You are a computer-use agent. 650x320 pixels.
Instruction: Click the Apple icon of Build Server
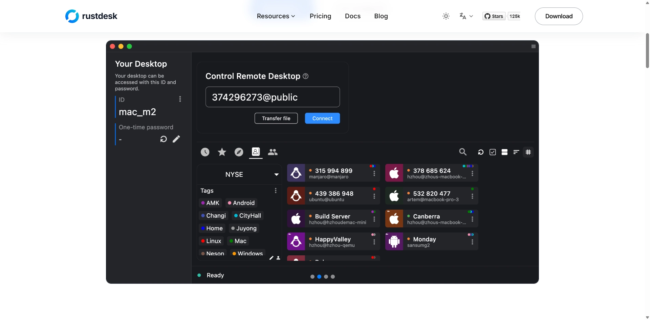point(296,219)
